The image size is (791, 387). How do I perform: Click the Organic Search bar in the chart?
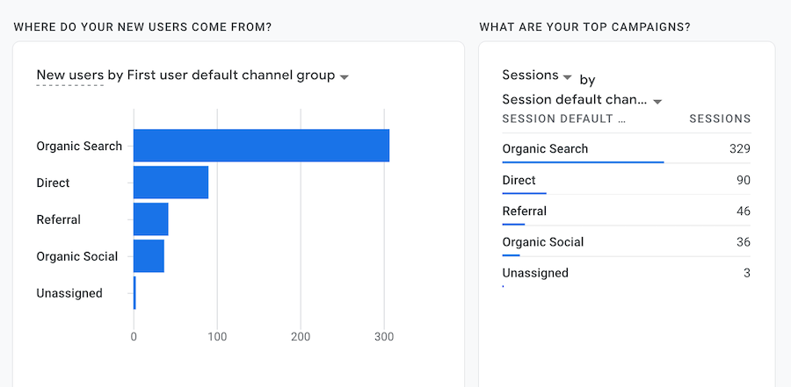(261, 146)
